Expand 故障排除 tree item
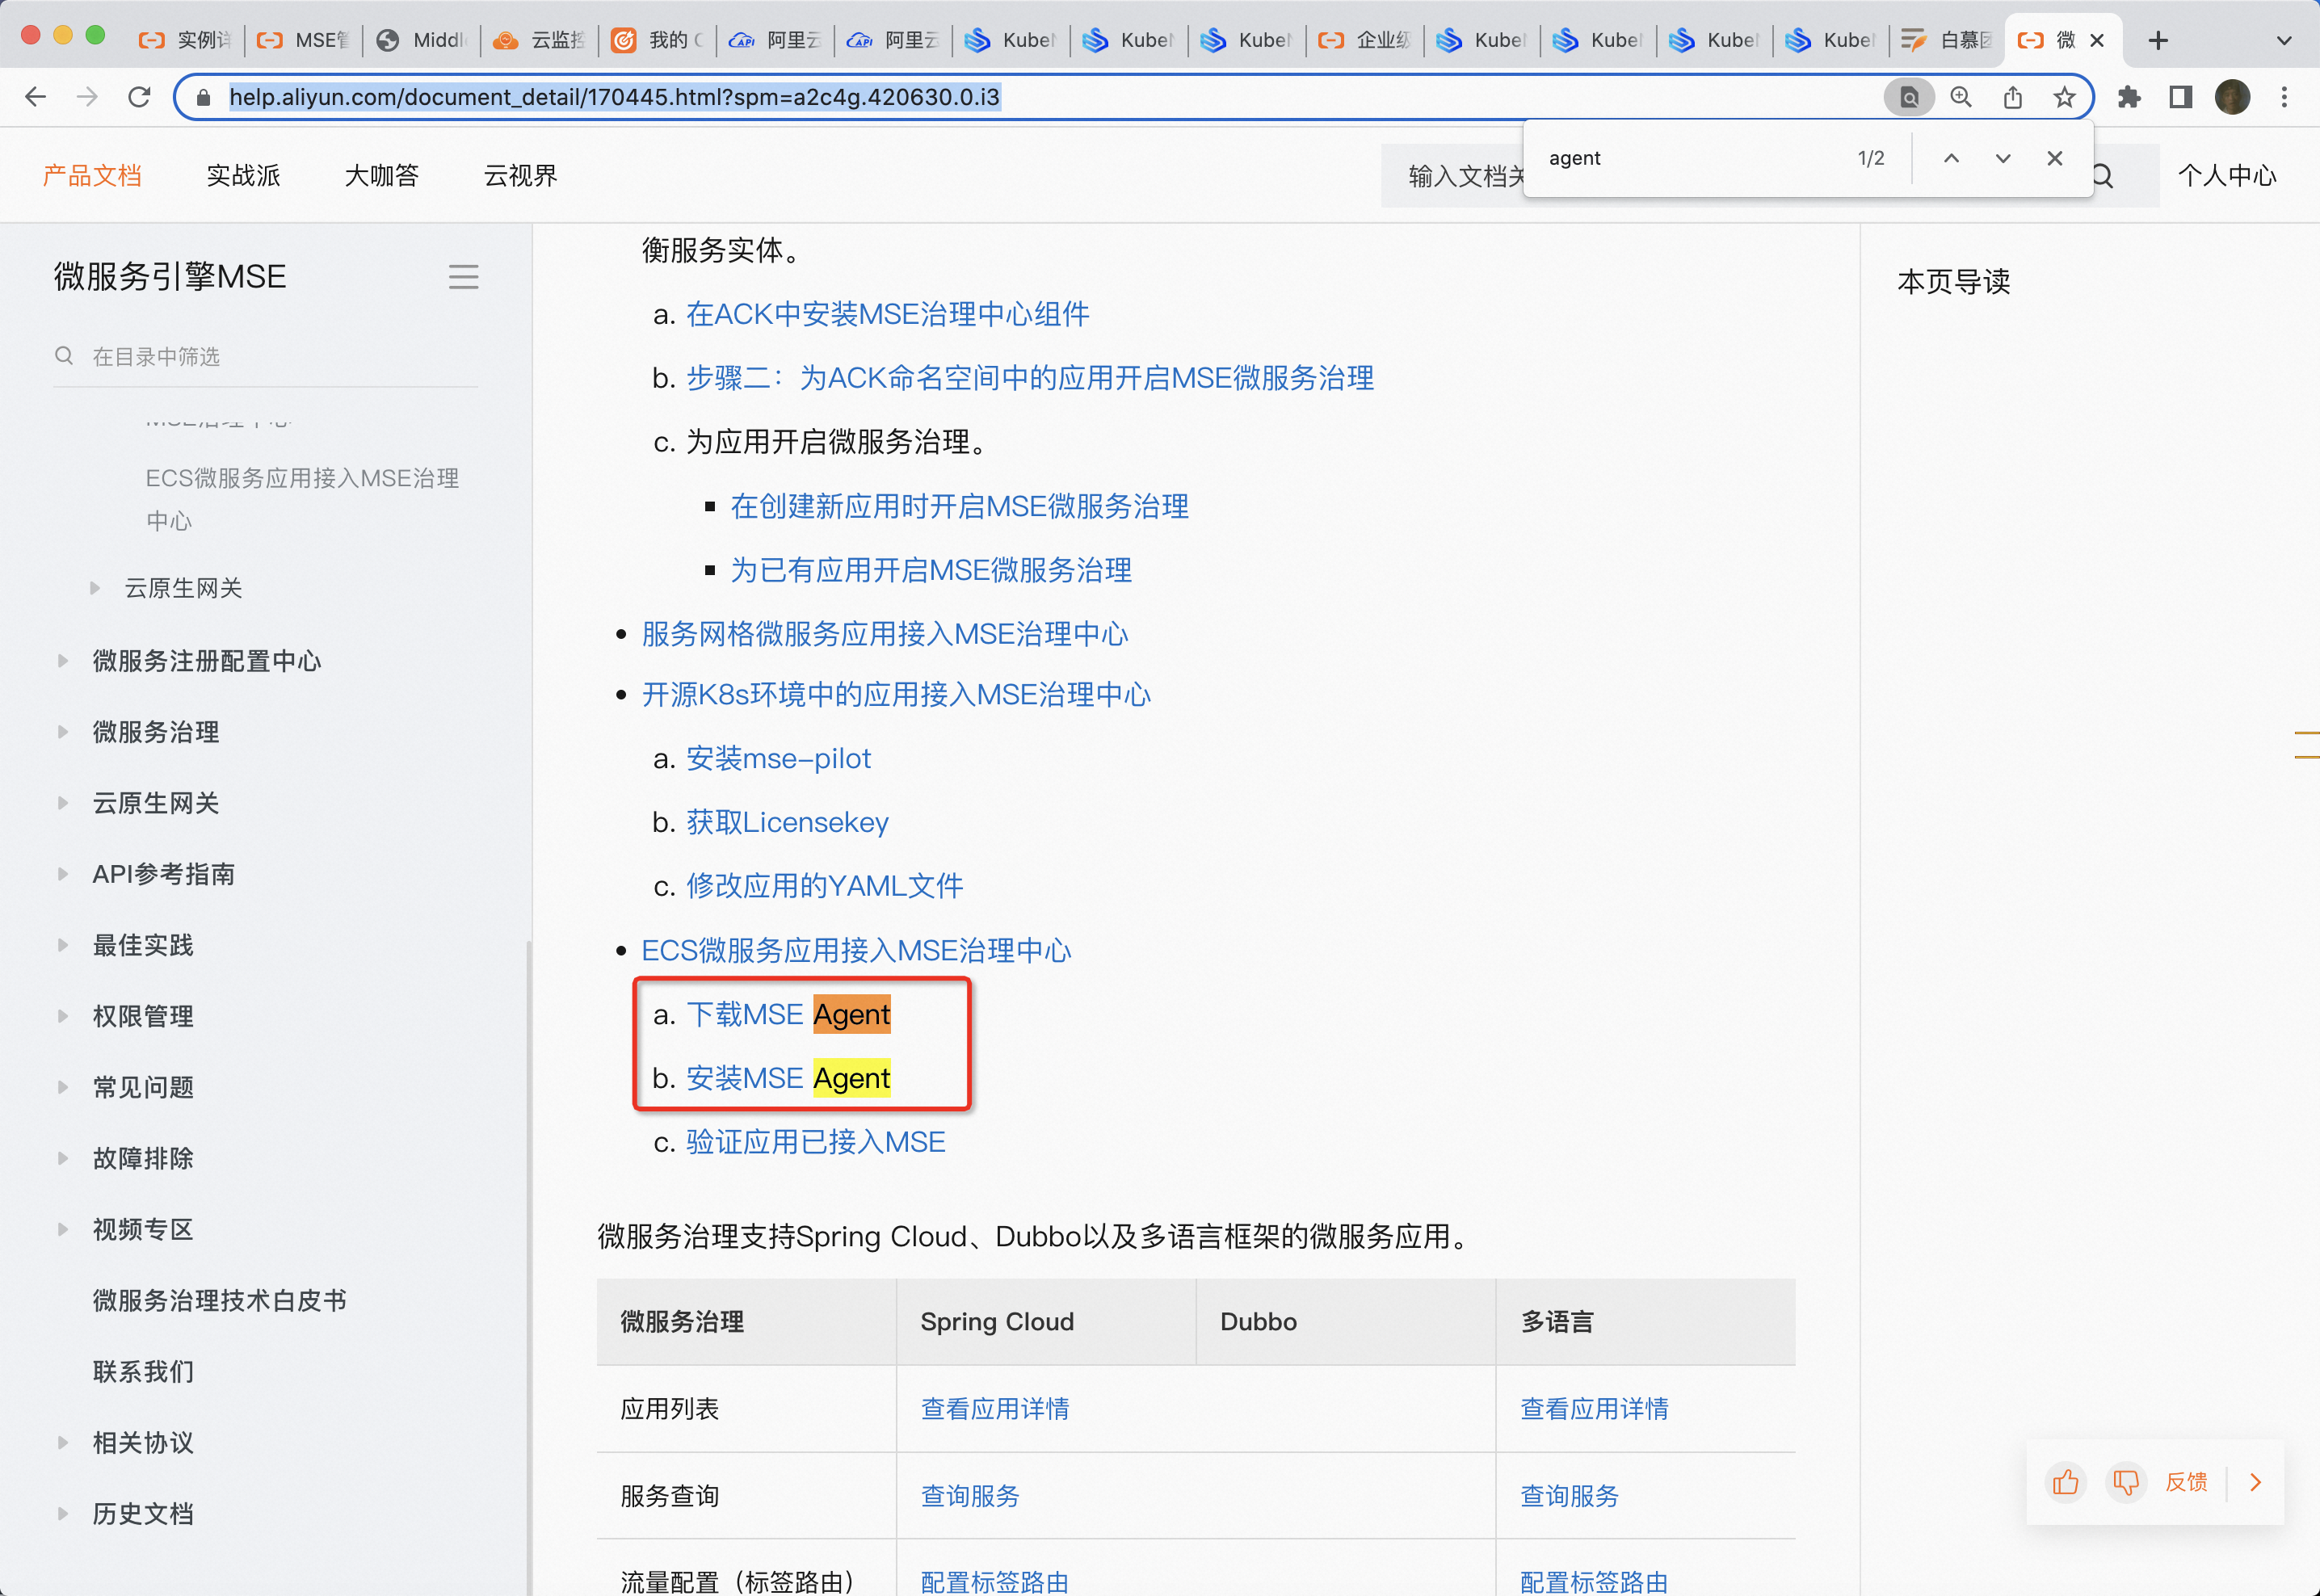Image resolution: width=2320 pixels, height=1596 pixels. [62, 1158]
